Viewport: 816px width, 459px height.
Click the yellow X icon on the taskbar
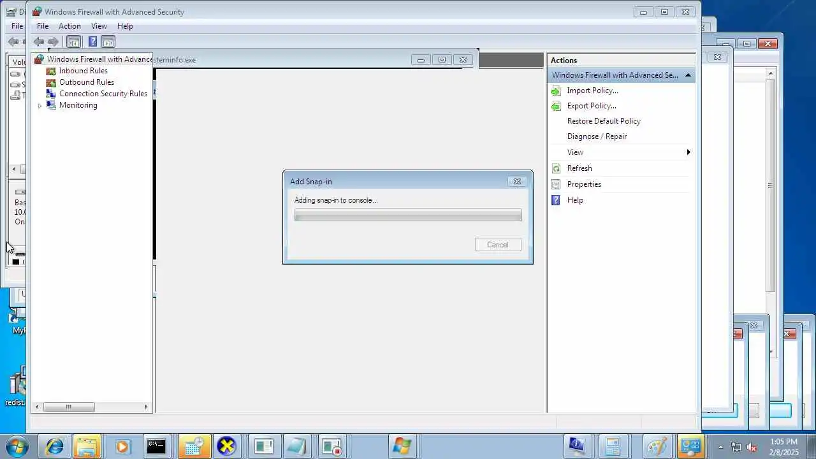226,446
